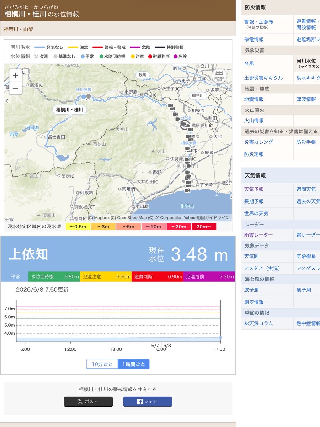
Task: Open the live camera nearest 相模湾 coast
Action: click(187, 190)
